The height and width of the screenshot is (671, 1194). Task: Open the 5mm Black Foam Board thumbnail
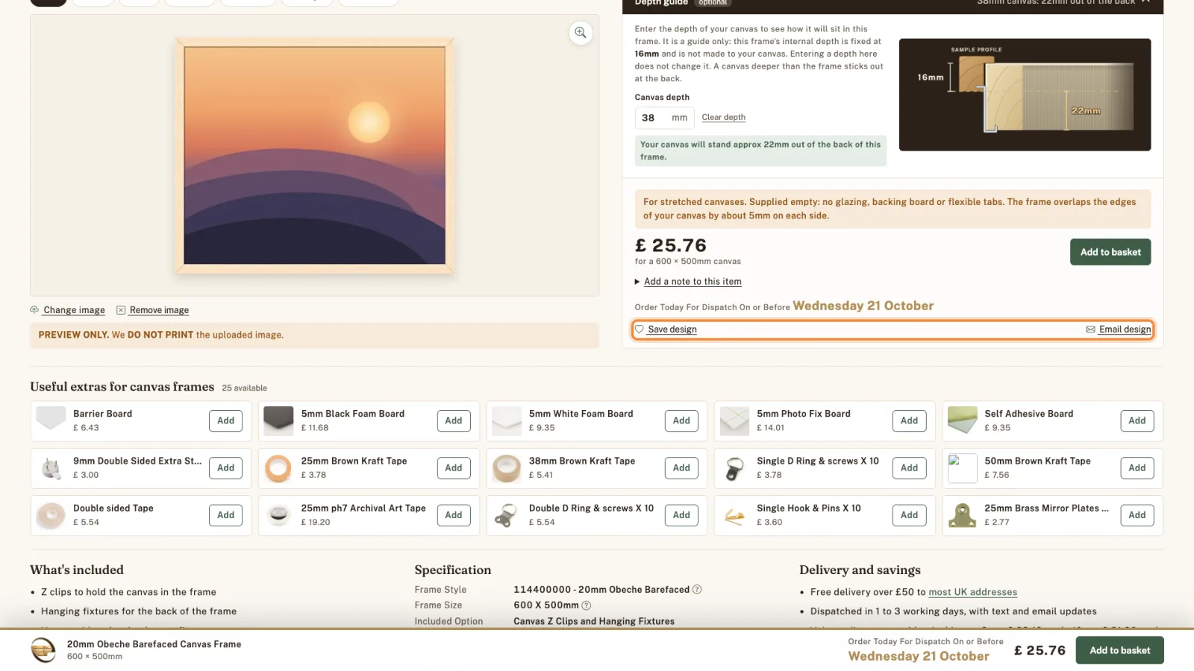pos(278,420)
